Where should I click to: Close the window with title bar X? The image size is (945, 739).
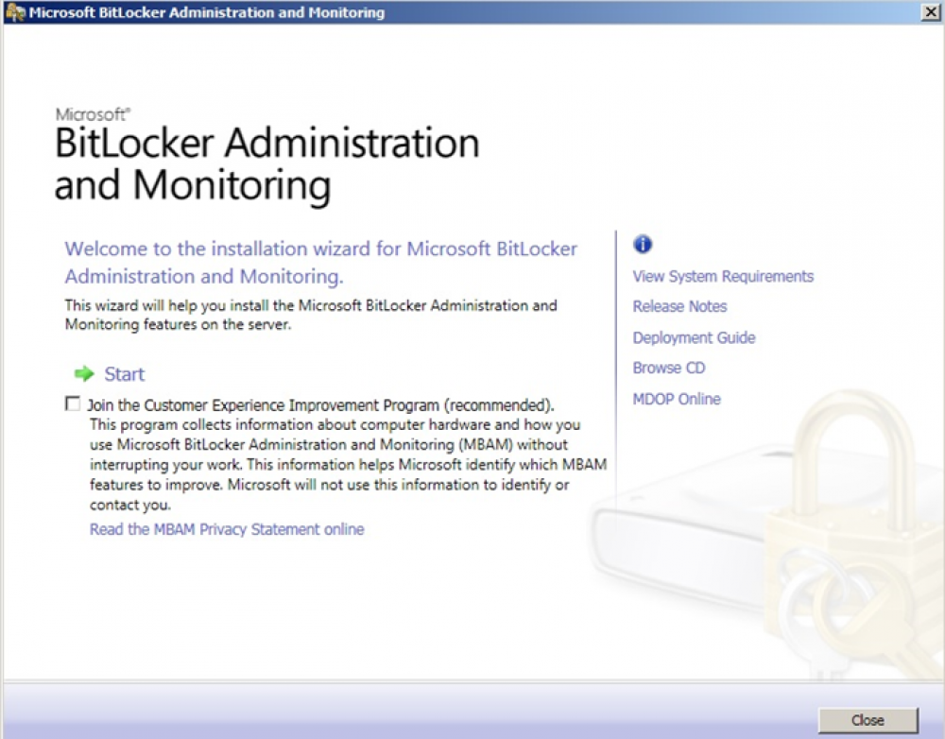click(x=931, y=12)
